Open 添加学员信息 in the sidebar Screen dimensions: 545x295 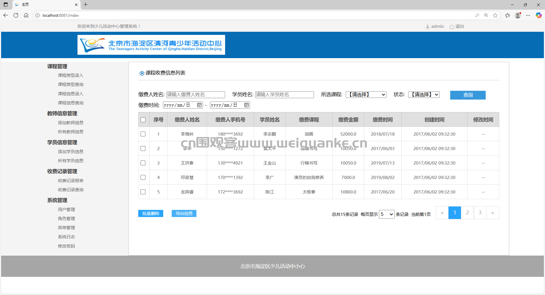point(71,151)
